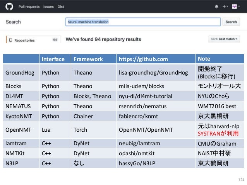Click the なし framework cell
Image resolution: width=247 pixels, height=185 pixels.
(79, 163)
